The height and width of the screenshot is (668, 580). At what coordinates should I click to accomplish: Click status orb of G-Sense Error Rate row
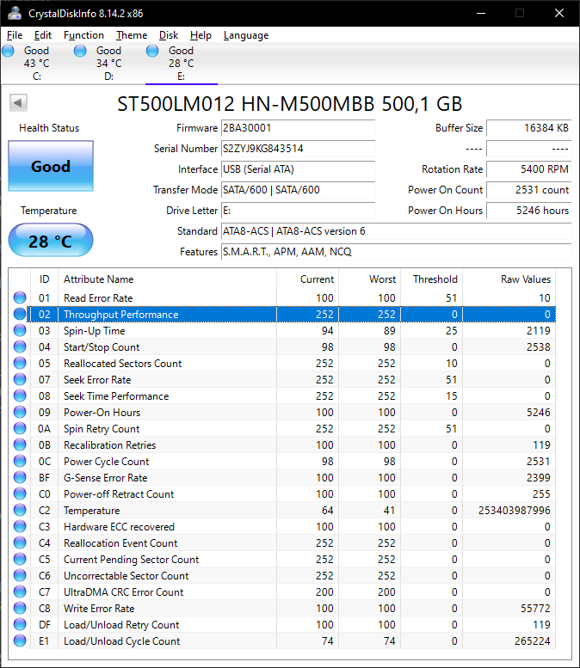(x=20, y=477)
